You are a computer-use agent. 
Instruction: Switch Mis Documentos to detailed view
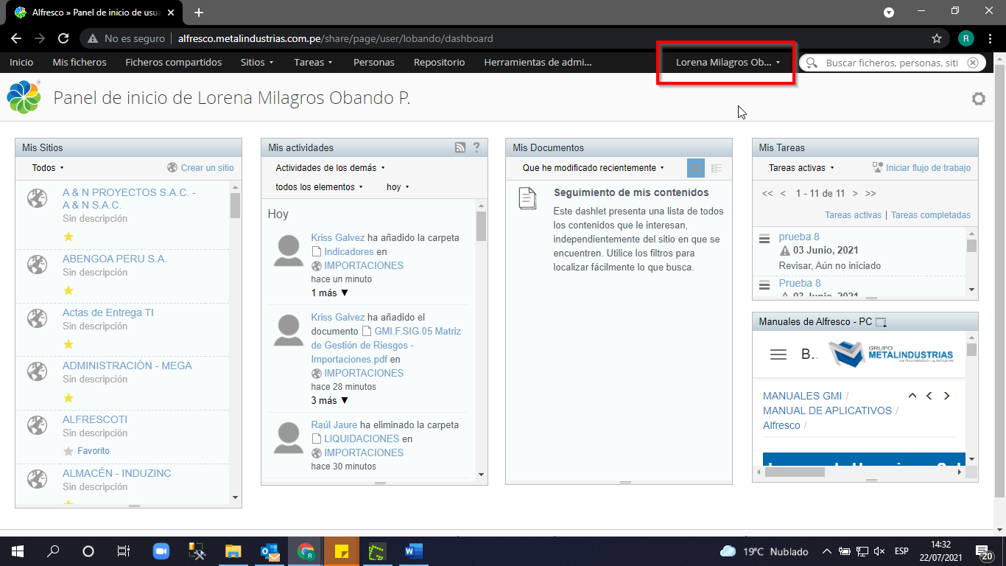[x=717, y=168]
